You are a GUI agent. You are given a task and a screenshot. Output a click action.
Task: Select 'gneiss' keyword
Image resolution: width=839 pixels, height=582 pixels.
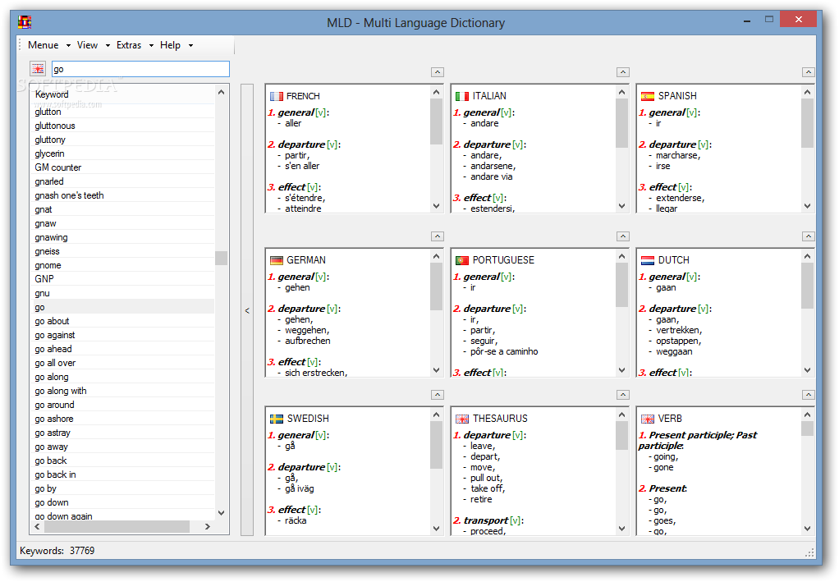(124, 251)
